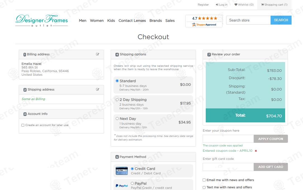Edit billing address with pencil icon

tap(98, 54)
